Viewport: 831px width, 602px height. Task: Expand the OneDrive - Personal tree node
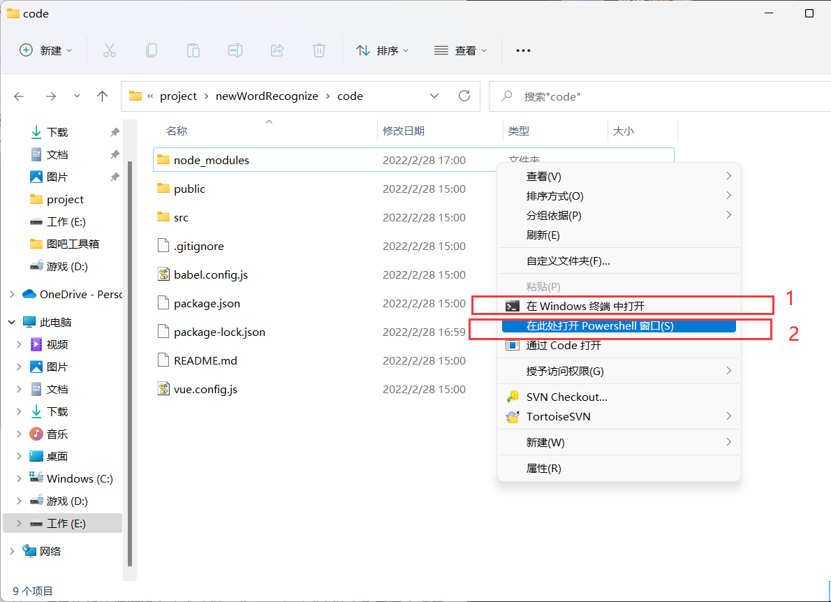coord(12,294)
